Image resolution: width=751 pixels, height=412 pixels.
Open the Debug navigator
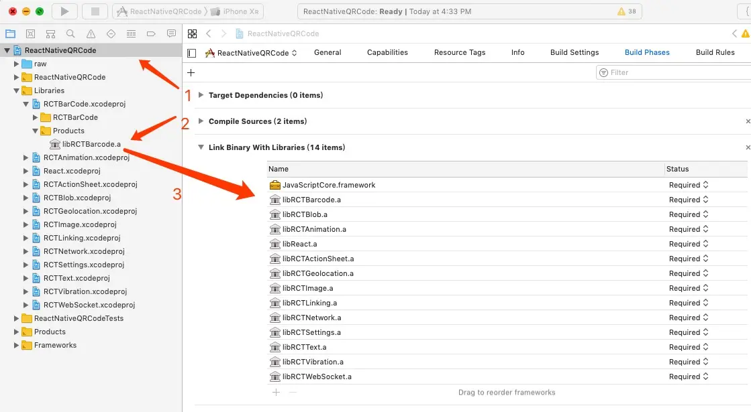point(131,33)
